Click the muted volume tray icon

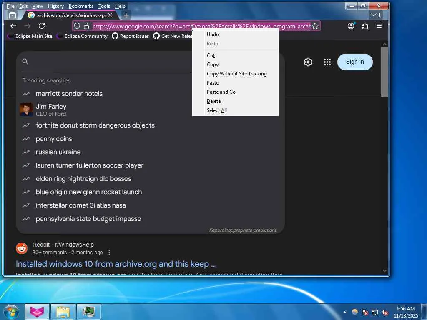[385, 312]
